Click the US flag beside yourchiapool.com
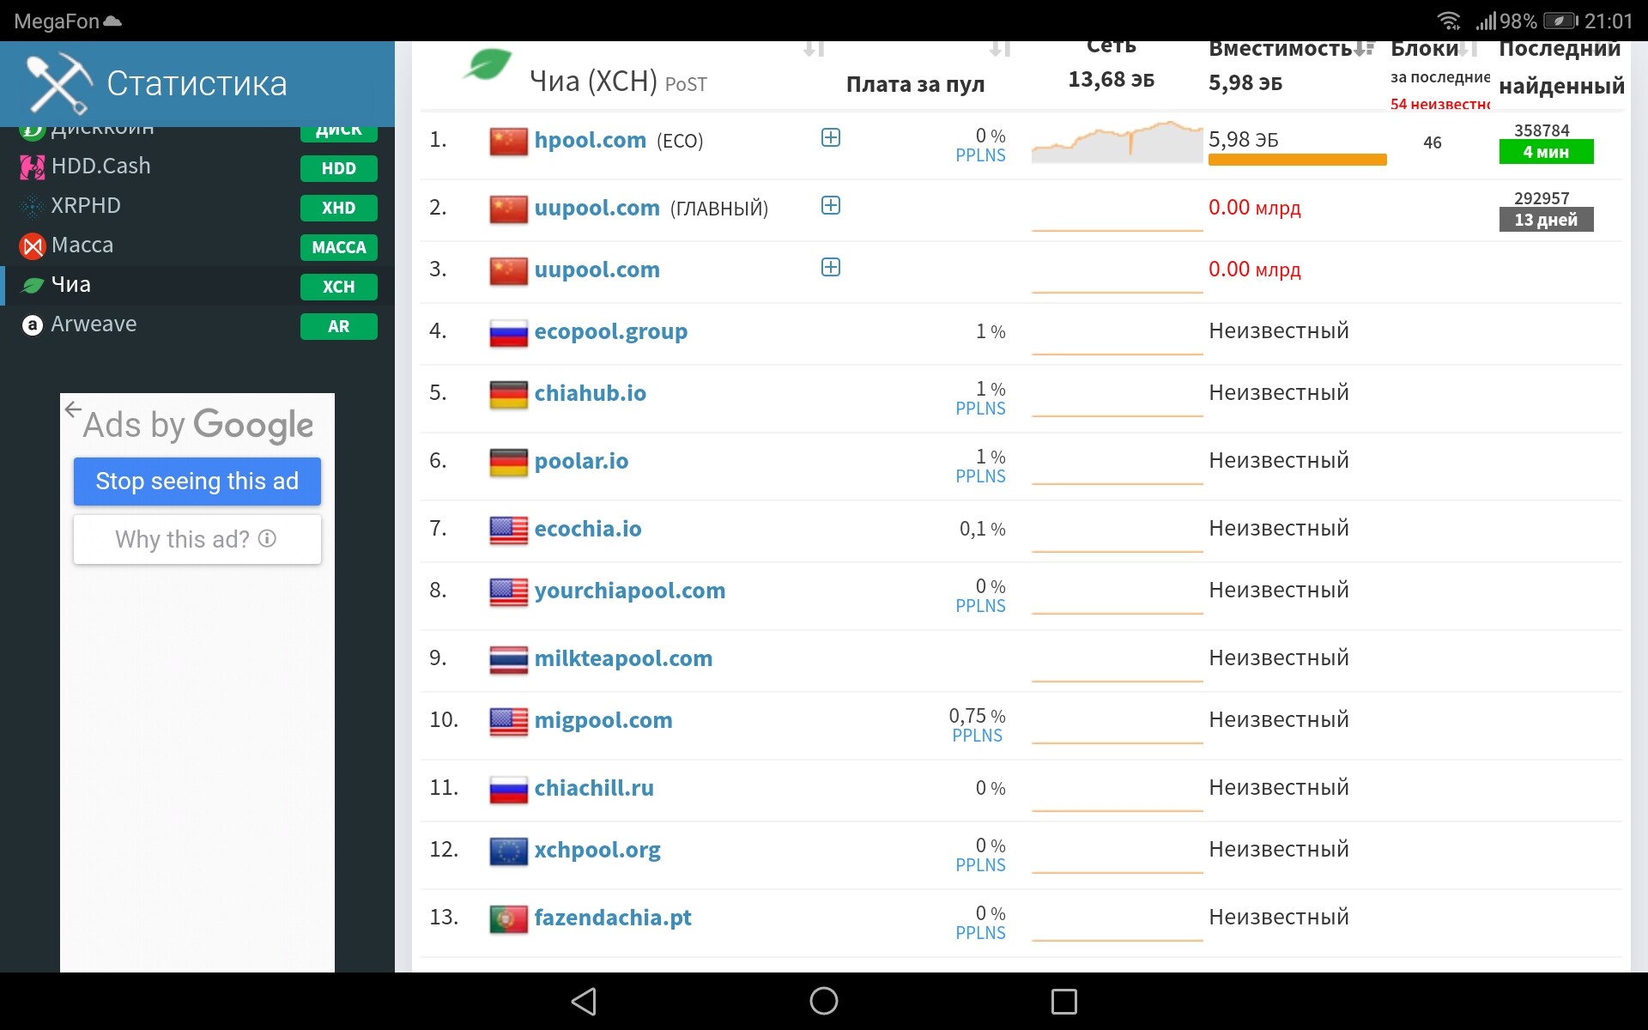The image size is (1648, 1030). click(x=508, y=591)
